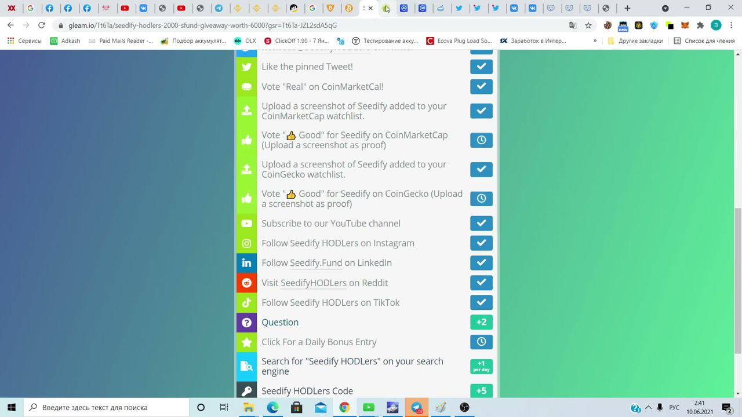Open a new browser tab
This screenshot has height=417, width=742.
pyautogui.click(x=627, y=8)
